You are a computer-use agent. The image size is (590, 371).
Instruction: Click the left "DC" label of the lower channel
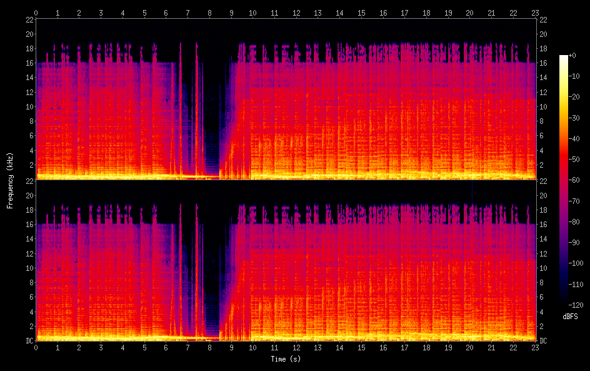(27, 341)
